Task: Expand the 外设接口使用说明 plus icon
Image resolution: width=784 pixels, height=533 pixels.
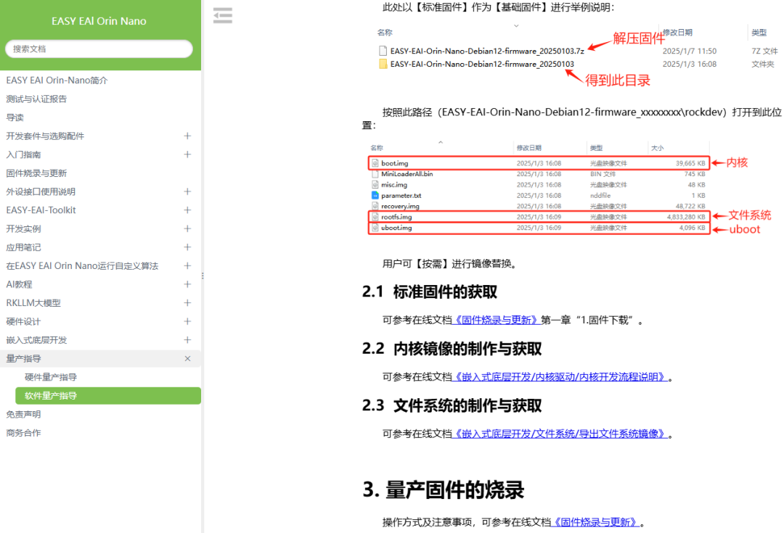Action: pos(187,191)
